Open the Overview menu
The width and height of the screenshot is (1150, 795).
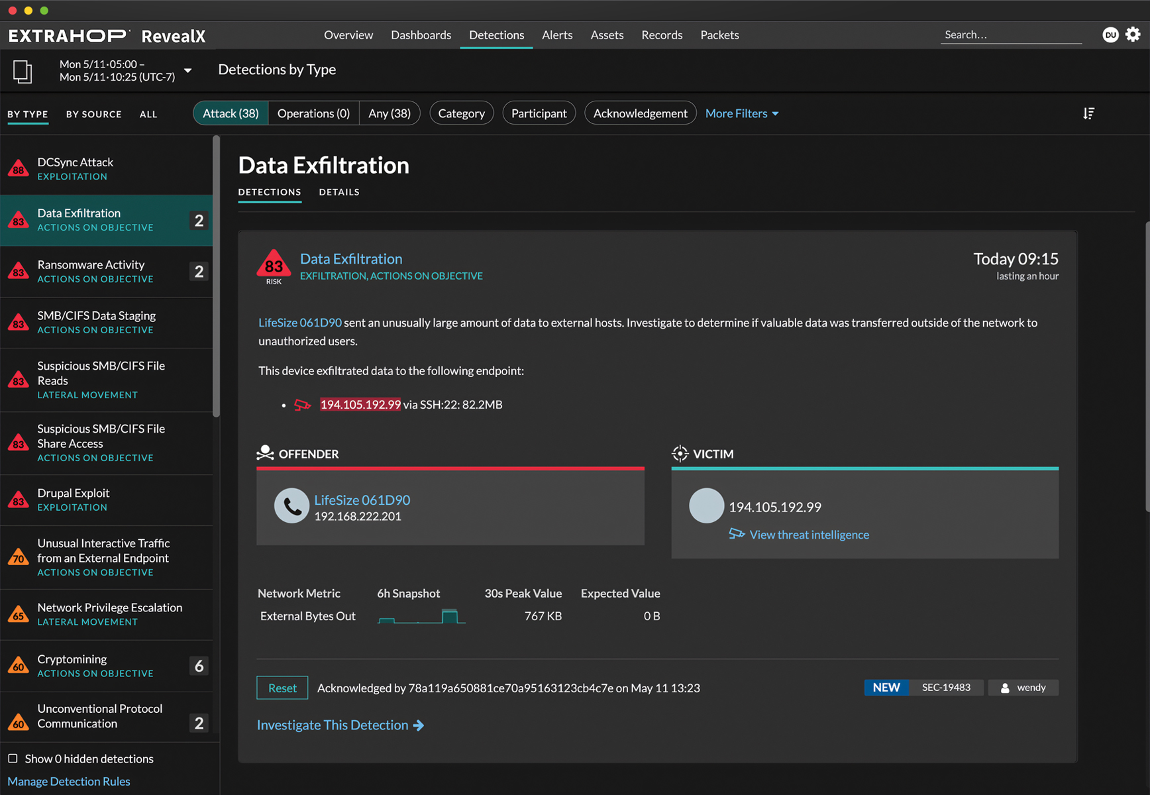[348, 34]
